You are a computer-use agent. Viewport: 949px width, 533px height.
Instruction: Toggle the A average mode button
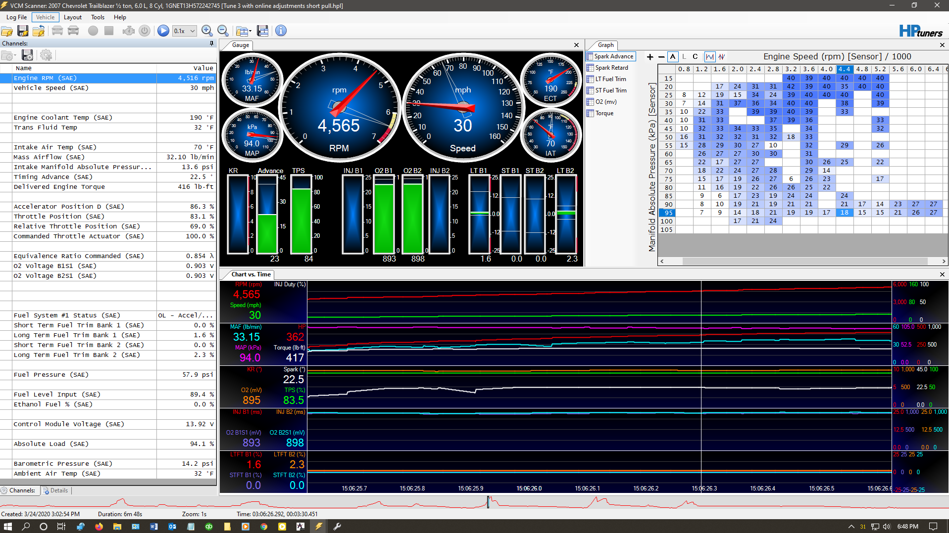[x=673, y=57]
